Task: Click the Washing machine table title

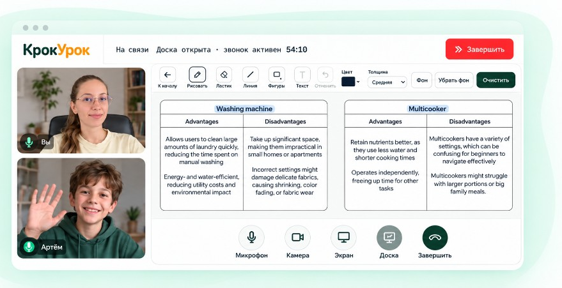Action: click(244, 109)
